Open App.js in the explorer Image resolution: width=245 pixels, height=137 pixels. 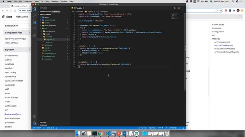[47, 48]
